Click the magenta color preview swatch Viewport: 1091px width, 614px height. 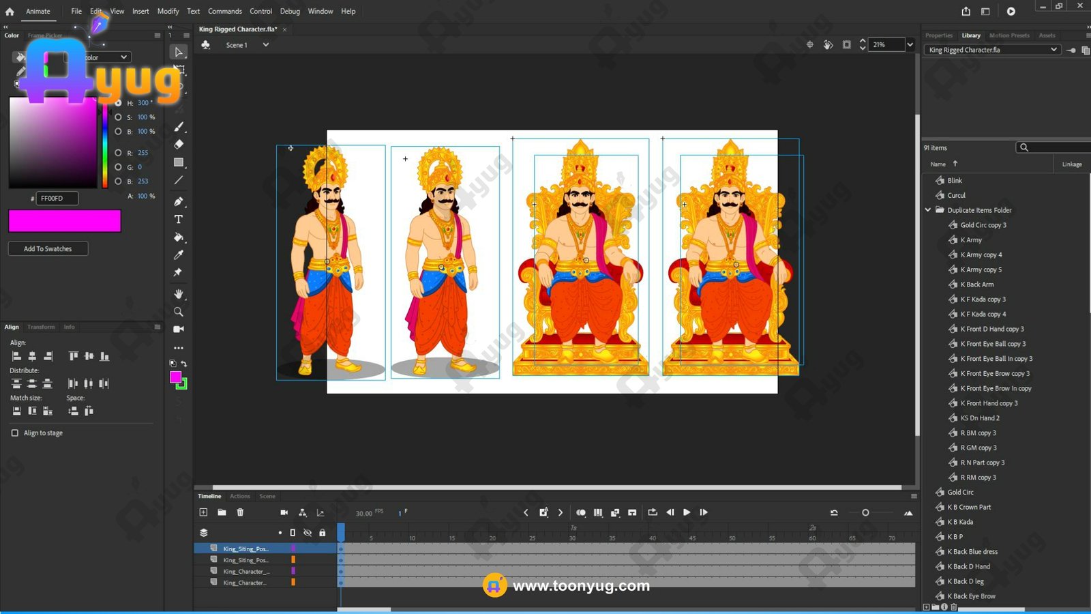point(65,221)
